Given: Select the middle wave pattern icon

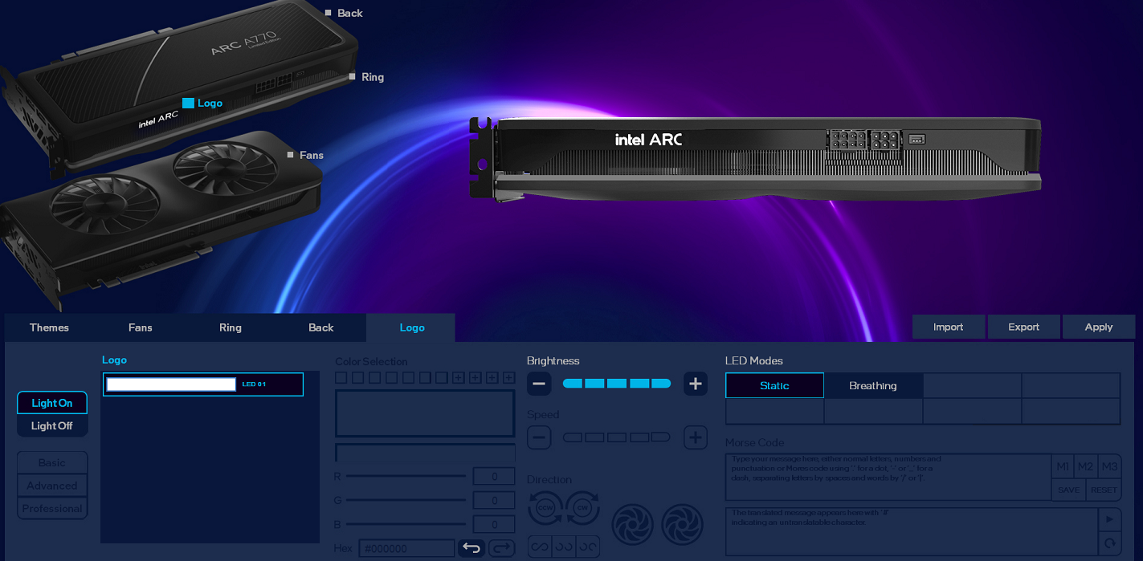Looking at the screenshot, I should pos(564,546).
